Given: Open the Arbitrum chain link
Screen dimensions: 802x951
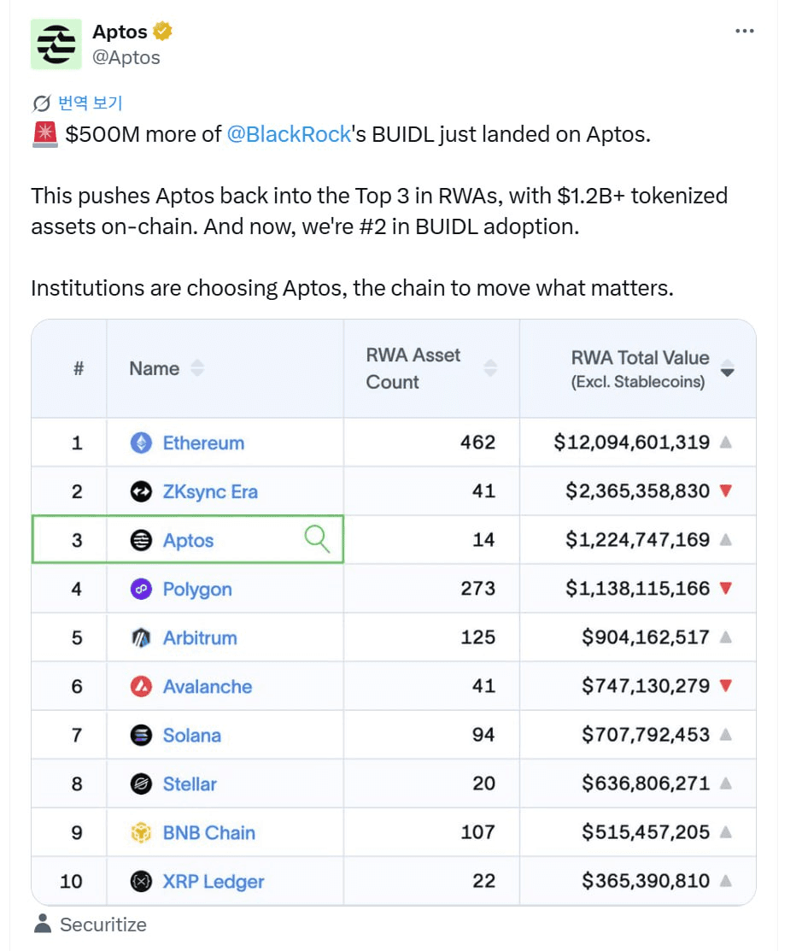Looking at the screenshot, I should 200,637.
